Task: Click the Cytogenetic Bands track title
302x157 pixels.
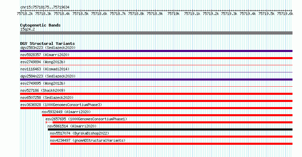Action: pyautogui.click(x=40, y=25)
